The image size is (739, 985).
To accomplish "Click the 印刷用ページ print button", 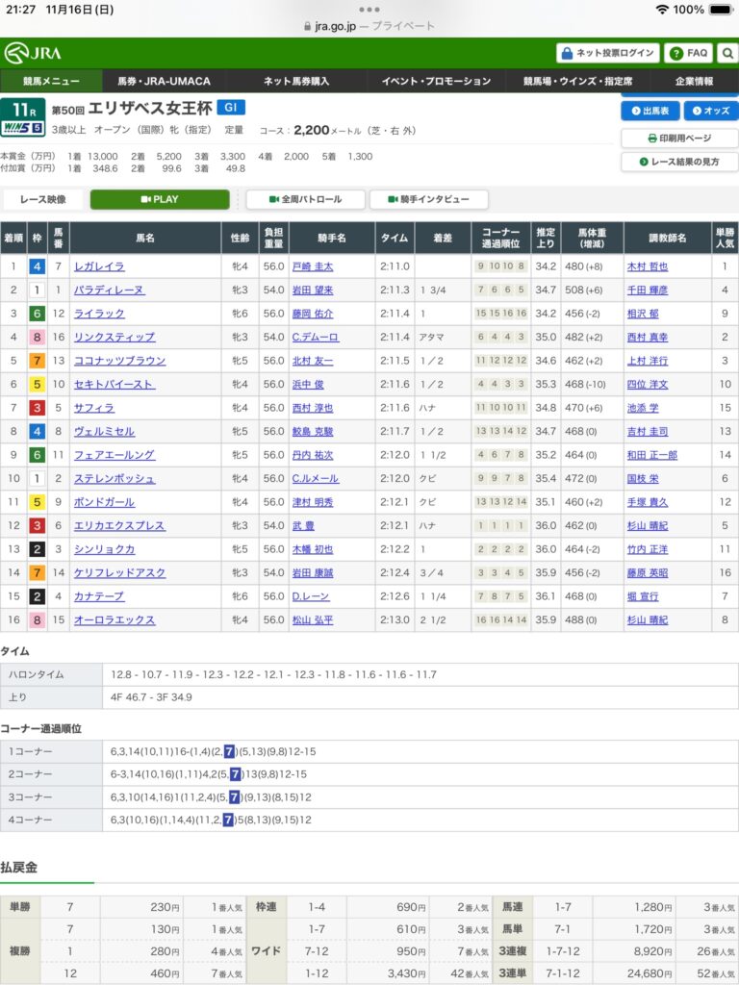I will click(x=679, y=138).
